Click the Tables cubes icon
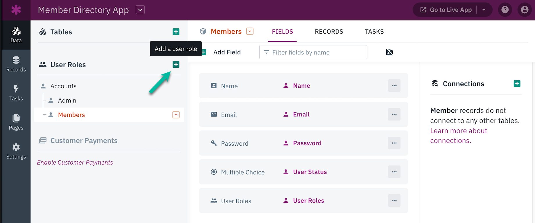The width and height of the screenshot is (535, 223). (x=43, y=32)
